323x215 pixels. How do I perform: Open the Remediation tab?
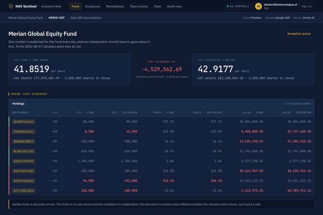pyautogui.click(x=115, y=6)
